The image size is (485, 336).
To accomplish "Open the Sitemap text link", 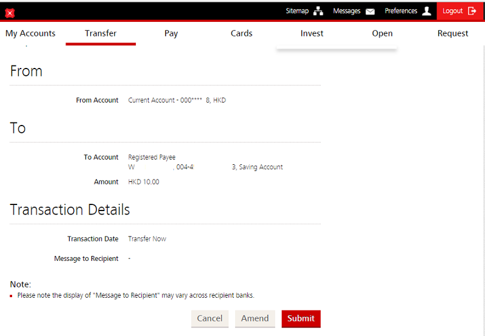I will 297,11.
